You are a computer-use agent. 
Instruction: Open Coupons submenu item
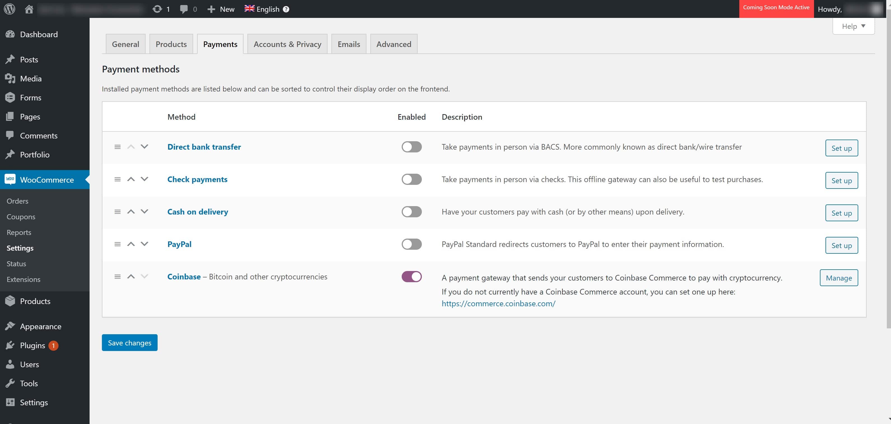(21, 217)
